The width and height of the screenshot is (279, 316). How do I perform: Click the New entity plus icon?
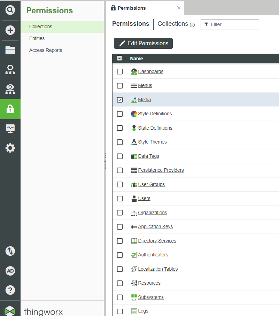point(10,30)
